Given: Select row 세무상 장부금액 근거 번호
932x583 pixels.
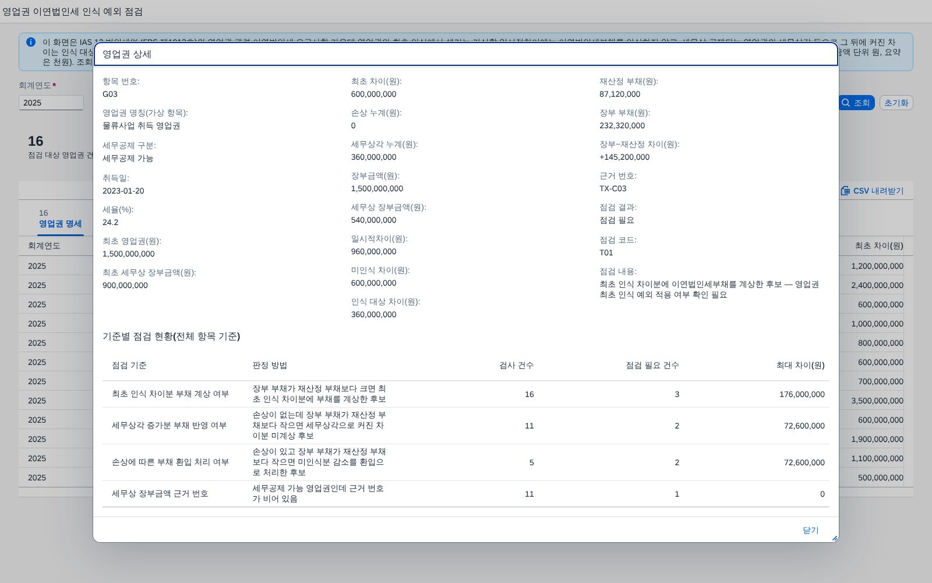Looking at the screenshot, I should click(x=466, y=494).
